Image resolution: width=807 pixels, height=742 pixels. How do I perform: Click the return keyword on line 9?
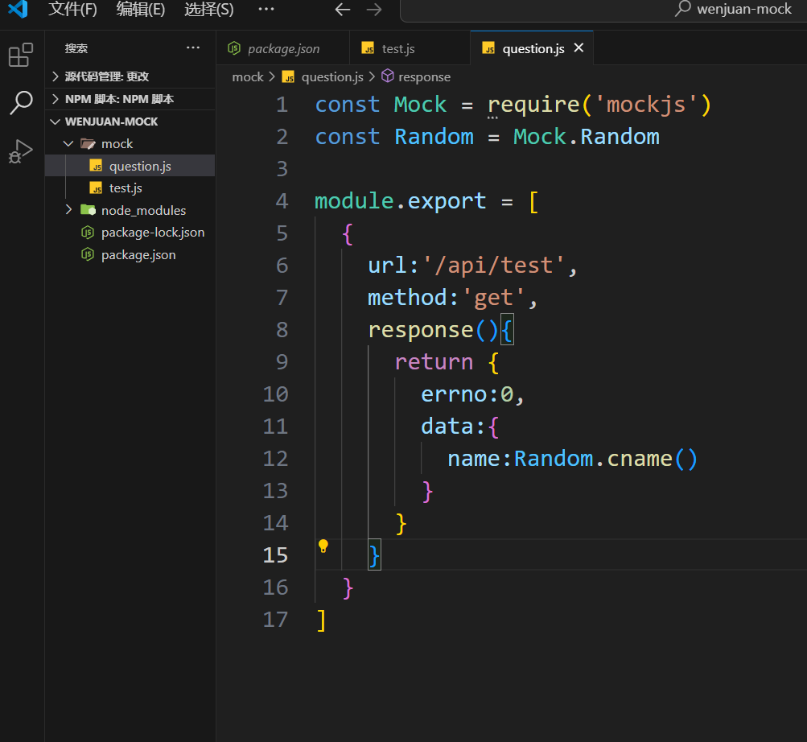[434, 362]
